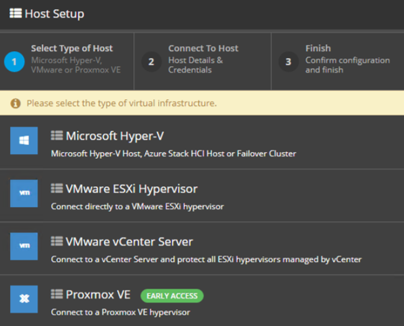Click Select Type of Host step heading

72,49
